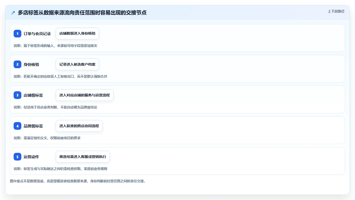Click the title 多店标签从数据来源流向责任范围时容易出现的交接节点
This screenshot has height=200, width=355.
82,13
